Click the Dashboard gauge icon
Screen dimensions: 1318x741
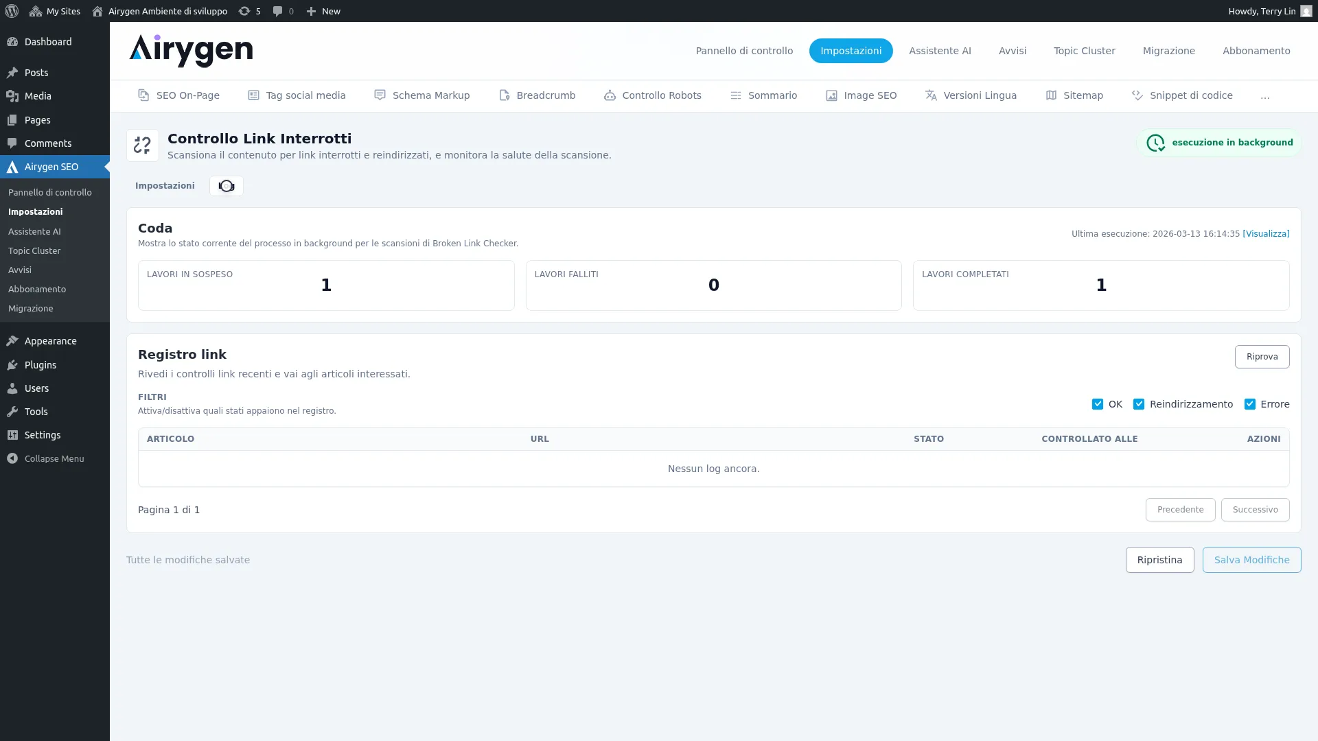(x=12, y=42)
